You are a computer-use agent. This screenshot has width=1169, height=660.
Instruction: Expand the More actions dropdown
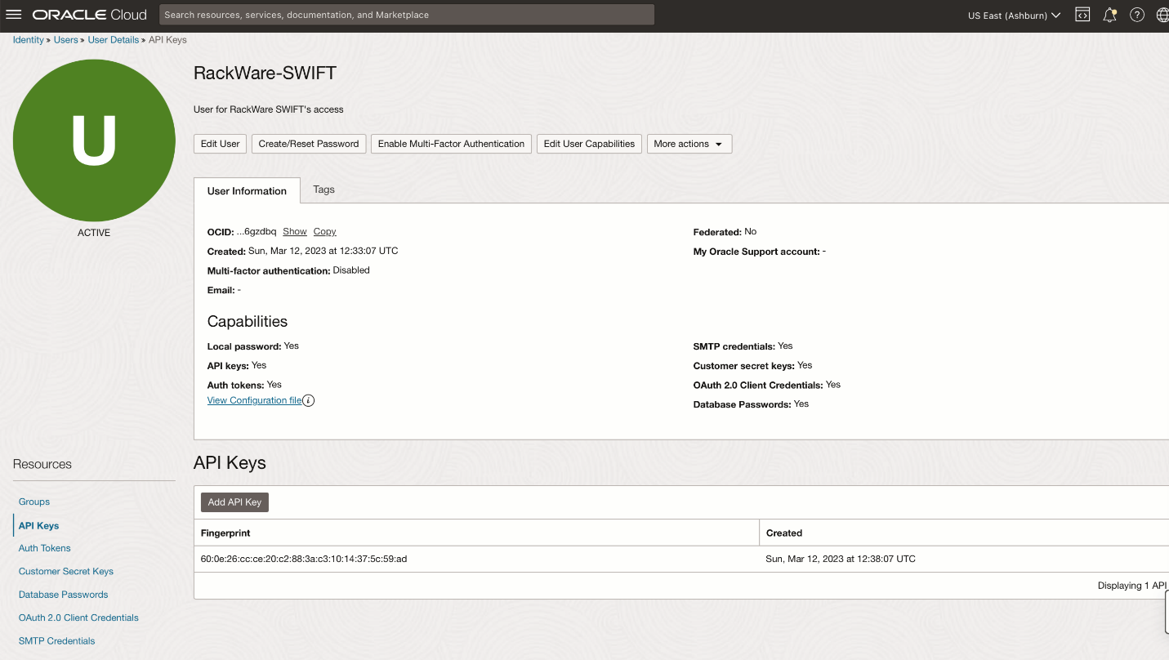tap(689, 144)
